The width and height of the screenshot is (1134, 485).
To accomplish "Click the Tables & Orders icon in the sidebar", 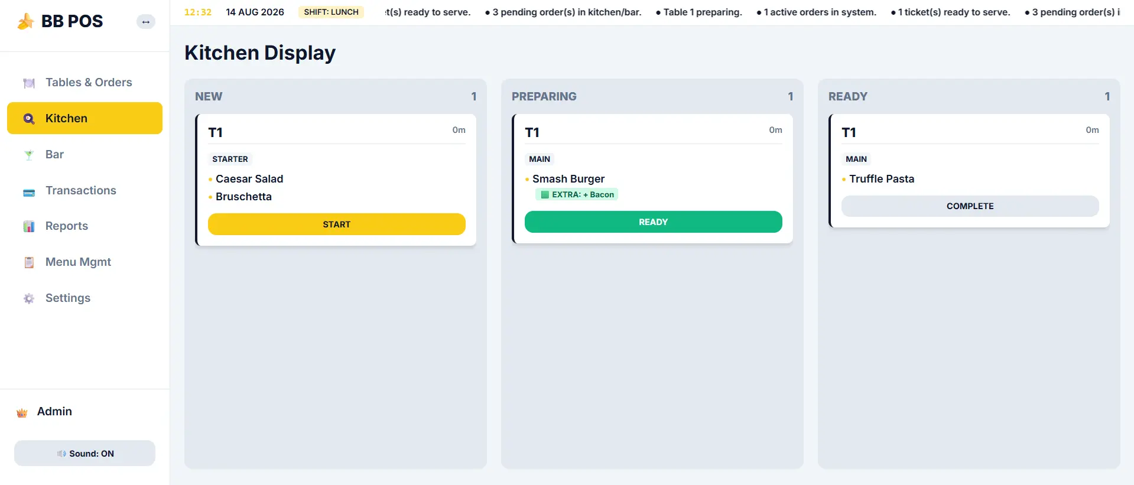I will [x=29, y=83].
